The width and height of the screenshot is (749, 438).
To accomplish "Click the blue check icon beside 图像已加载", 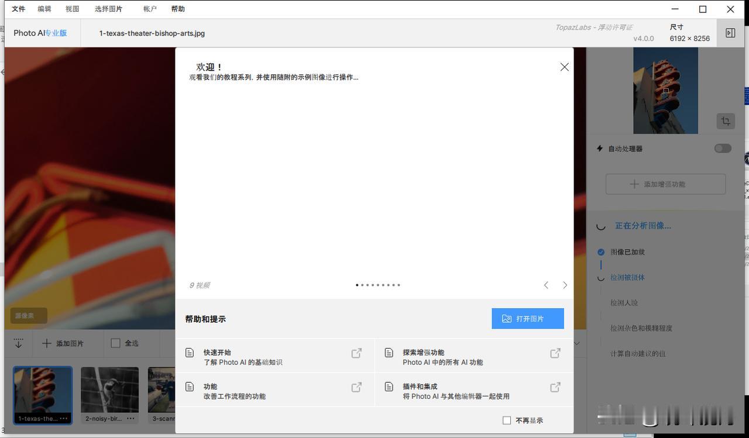I will (601, 252).
